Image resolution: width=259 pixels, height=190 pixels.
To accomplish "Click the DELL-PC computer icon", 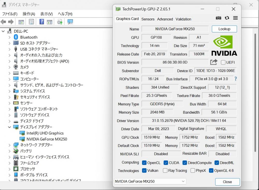I will tap(10, 31).
